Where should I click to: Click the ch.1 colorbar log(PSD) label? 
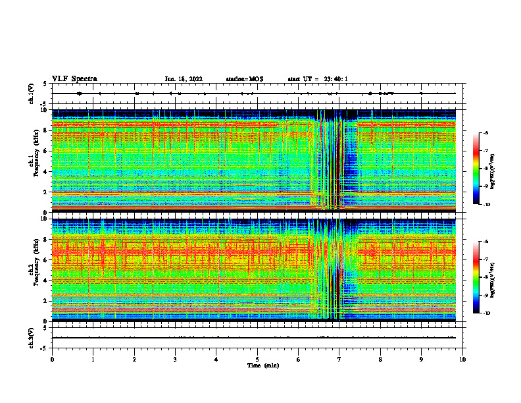click(x=493, y=171)
